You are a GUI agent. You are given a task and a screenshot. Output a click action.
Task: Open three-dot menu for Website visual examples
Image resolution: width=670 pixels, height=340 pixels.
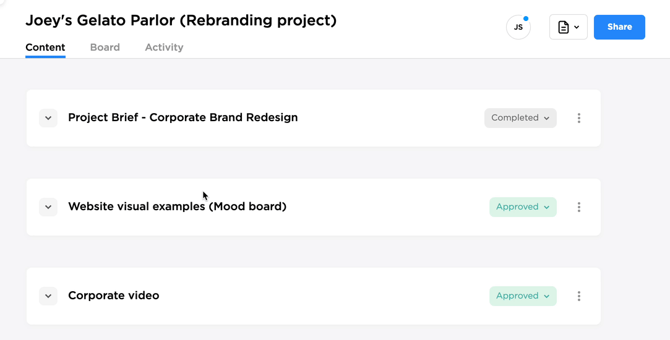click(x=579, y=207)
